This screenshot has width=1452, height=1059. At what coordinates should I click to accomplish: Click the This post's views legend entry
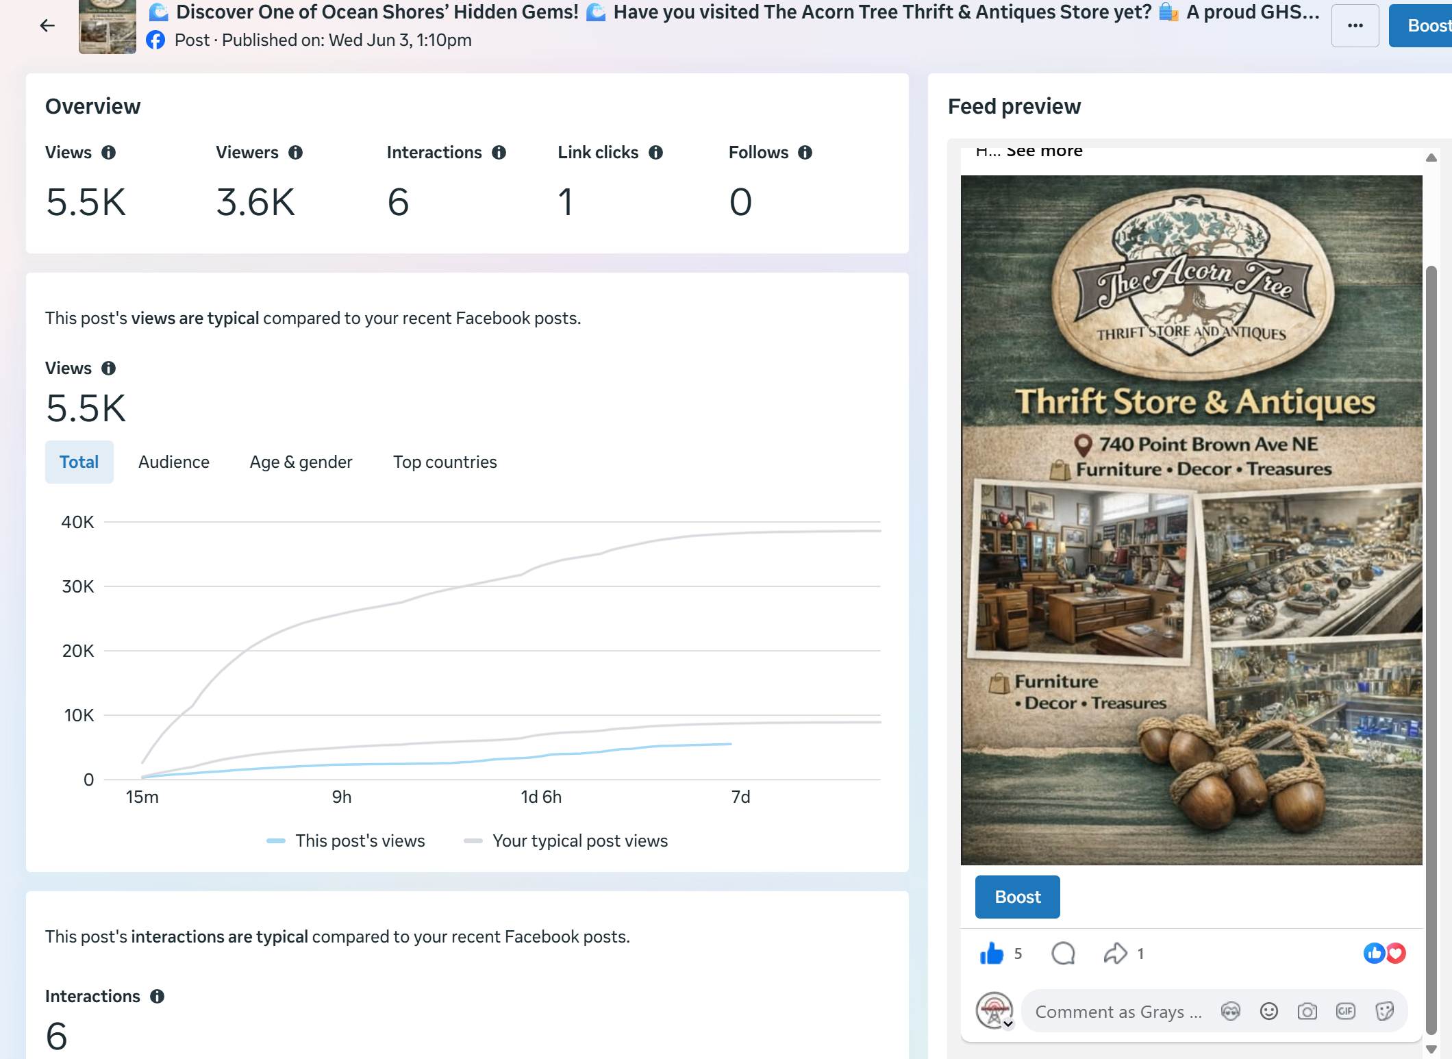tap(346, 840)
